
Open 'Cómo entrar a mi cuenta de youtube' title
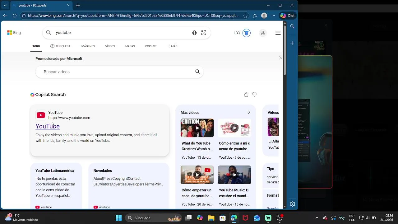coord(234,146)
